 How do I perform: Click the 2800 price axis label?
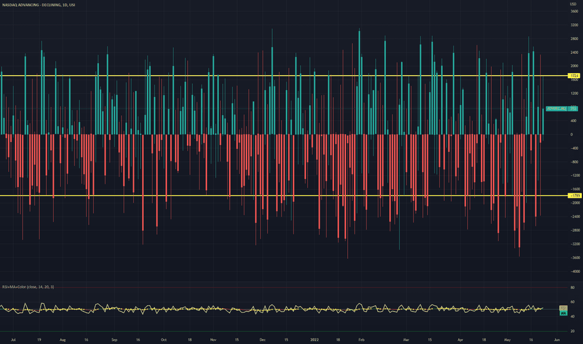click(574, 39)
